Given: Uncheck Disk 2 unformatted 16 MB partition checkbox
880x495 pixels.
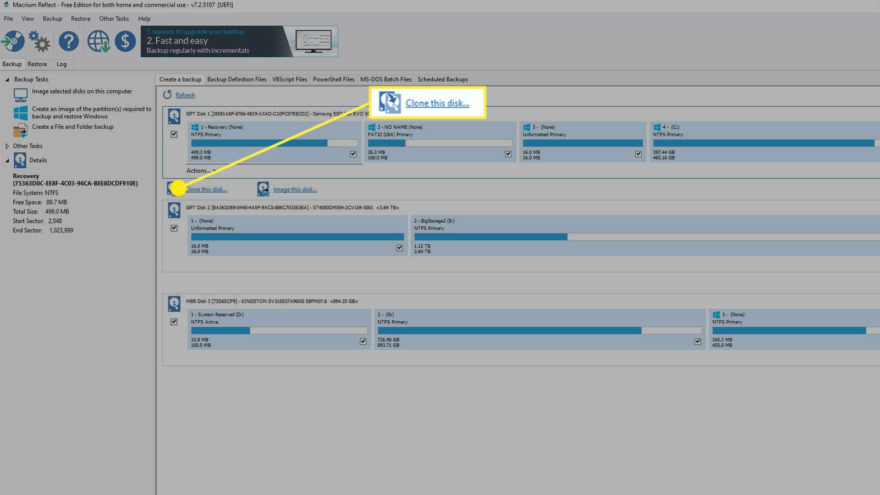Looking at the screenshot, I should pyautogui.click(x=400, y=248).
